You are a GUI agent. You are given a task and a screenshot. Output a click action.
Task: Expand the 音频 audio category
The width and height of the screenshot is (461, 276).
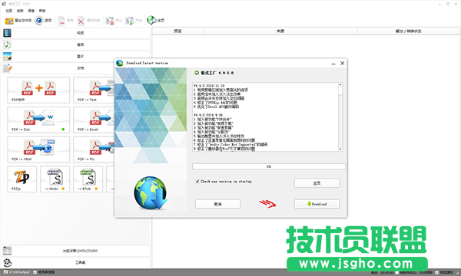(76, 44)
